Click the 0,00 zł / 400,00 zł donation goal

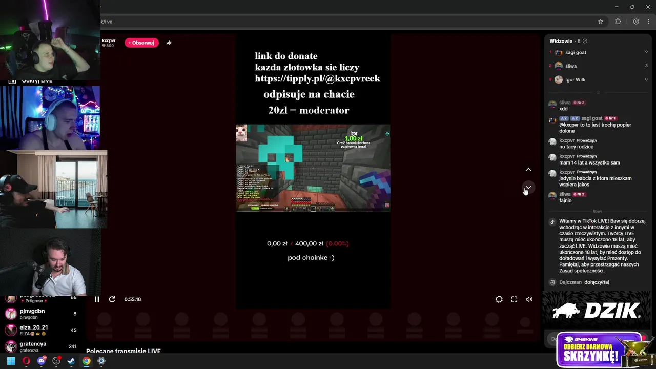tap(307, 244)
